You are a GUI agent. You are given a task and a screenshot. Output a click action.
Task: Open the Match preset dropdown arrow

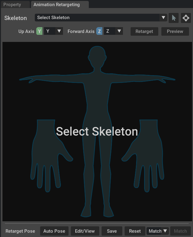[x=165, y=231]
